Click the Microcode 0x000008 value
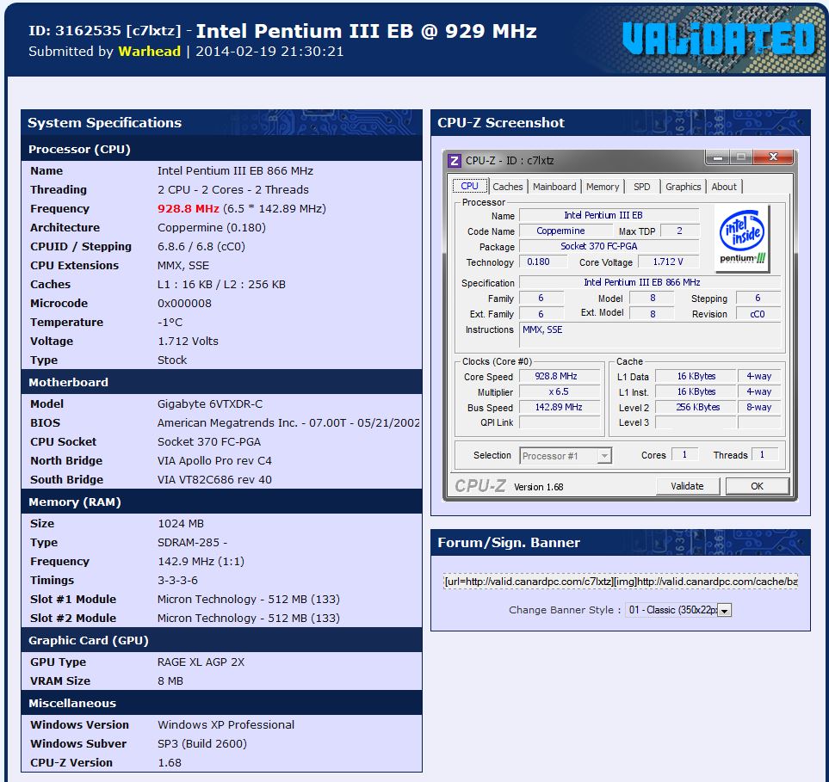The height and width of the screenshot is (782, 829). [184, 304]
